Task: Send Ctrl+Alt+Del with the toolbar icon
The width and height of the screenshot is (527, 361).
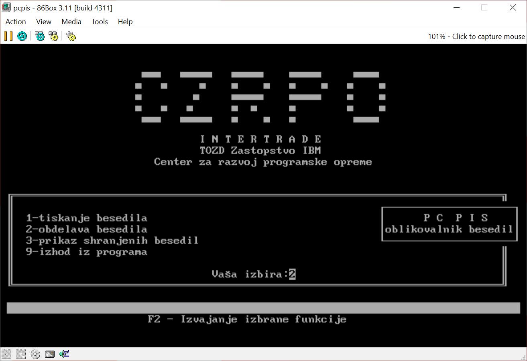Action: (40, 36)
